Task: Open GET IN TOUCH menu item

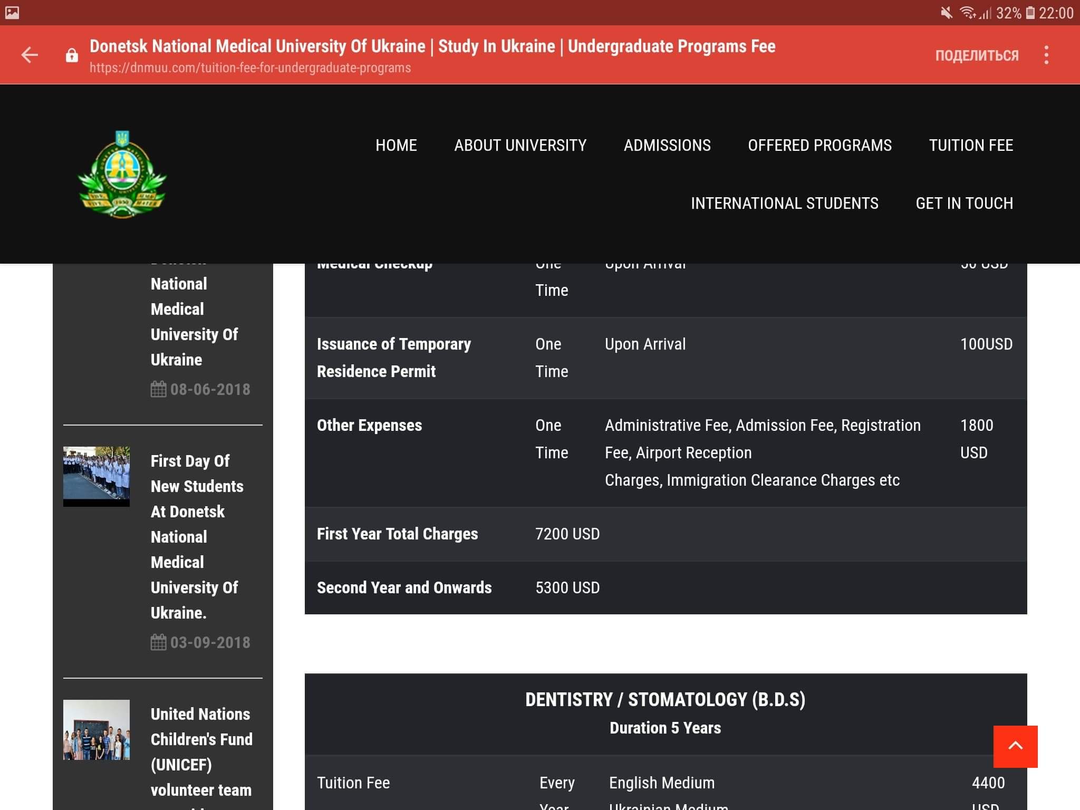Action: 964,203
